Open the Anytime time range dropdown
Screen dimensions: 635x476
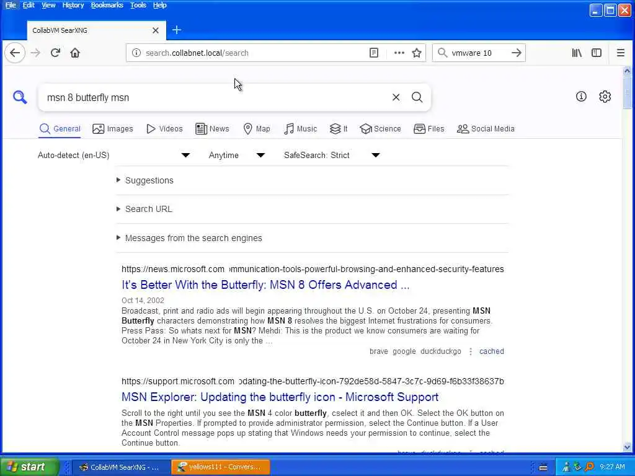[x=237, y=156]
